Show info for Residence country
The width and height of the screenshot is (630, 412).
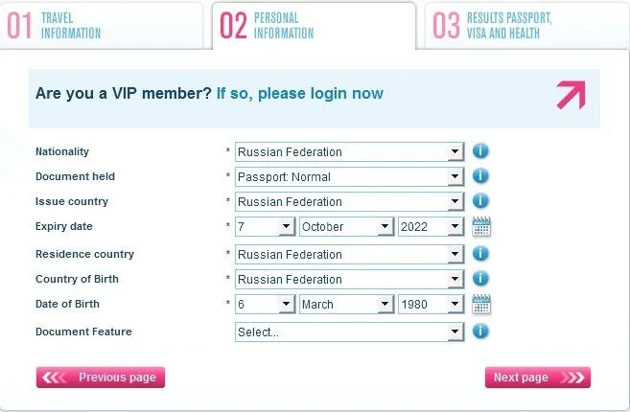coord(480,254)
